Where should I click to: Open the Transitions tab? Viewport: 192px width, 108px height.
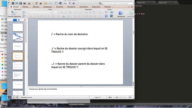[71, 7]
